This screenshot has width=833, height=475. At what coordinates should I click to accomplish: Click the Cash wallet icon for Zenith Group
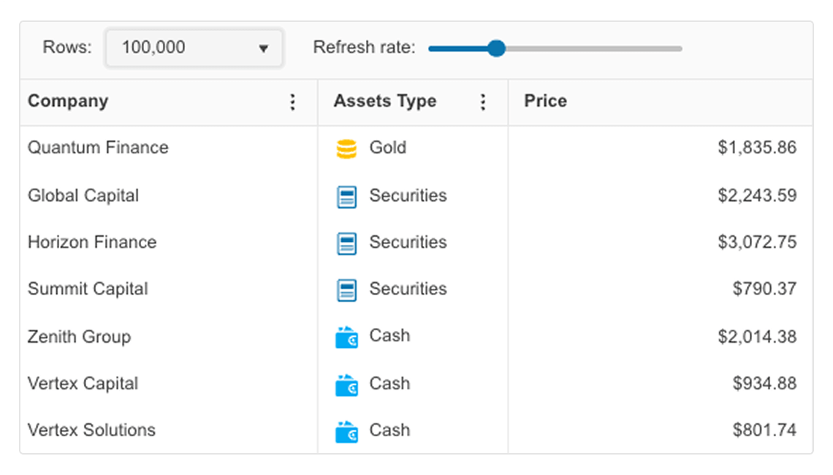pos(346,338)
